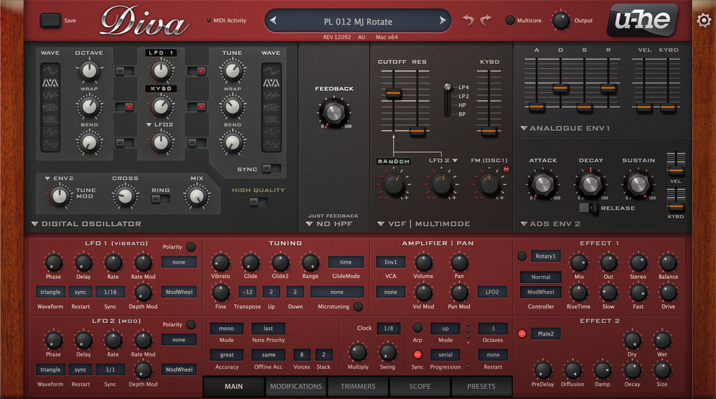Select the next preset with the right arrow
Image resolution: width=716 pixels, height=399 pixels.
click(x=442, y=20)
